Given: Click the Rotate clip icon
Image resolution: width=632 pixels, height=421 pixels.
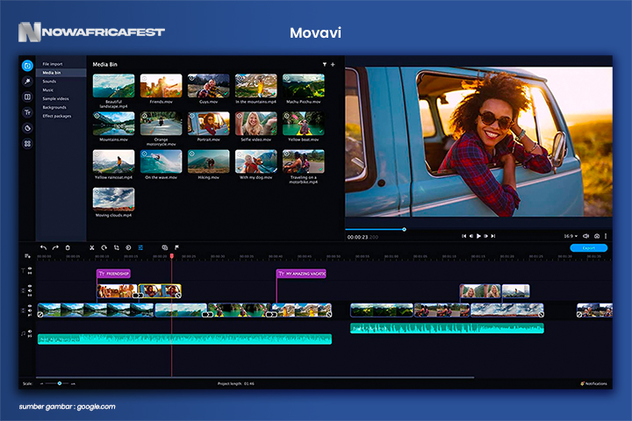Looking at the screenshot, I should [x=104, y=247].
